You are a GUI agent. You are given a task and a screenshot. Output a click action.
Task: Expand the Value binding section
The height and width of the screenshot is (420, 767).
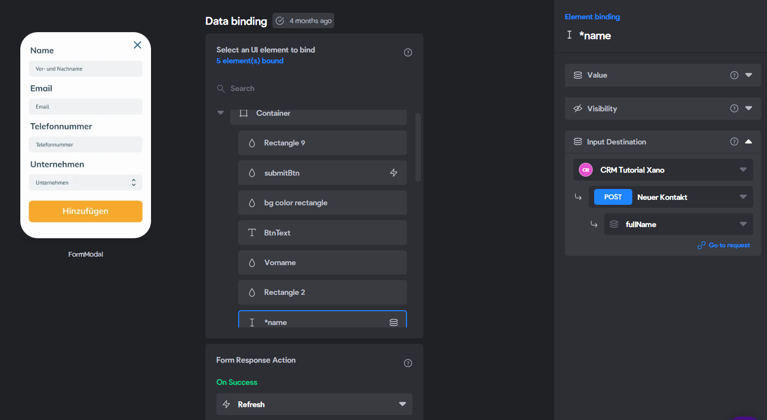[x=749, y=75]
